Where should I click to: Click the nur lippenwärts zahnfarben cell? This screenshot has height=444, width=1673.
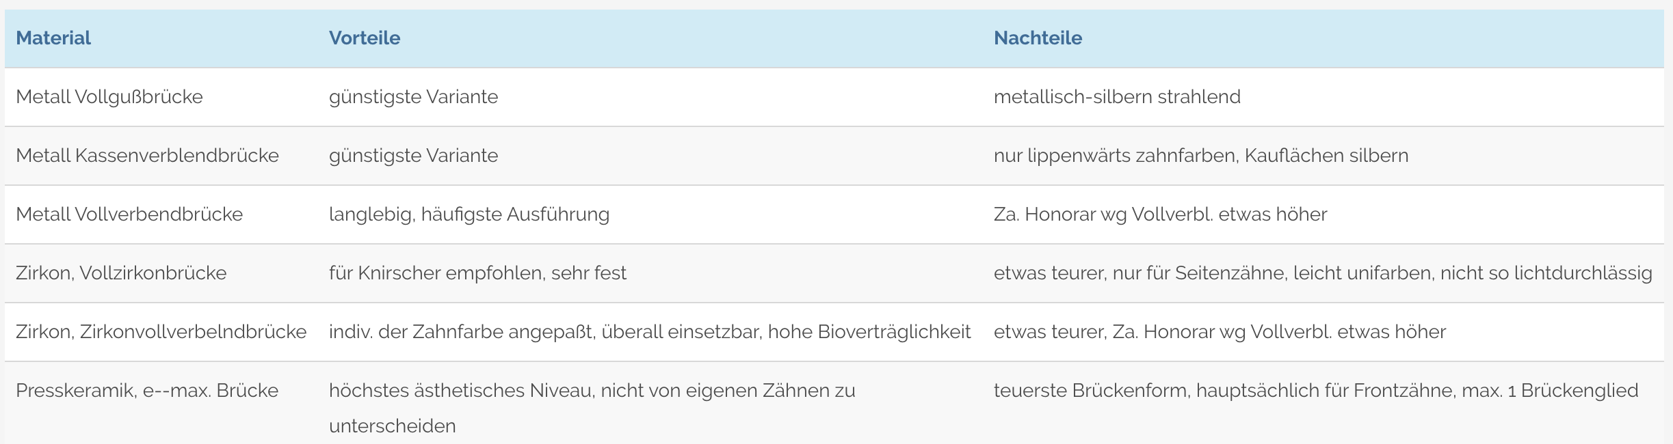point(1200,156)
